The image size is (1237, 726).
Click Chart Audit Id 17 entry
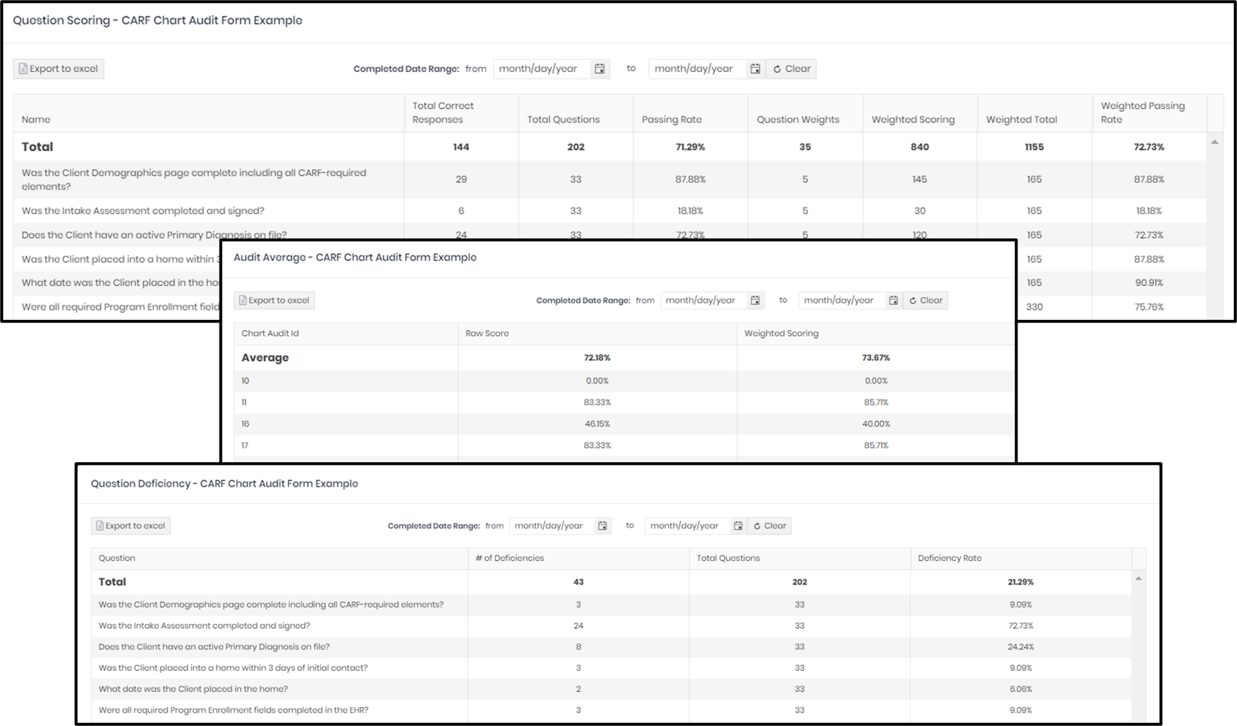point(246,445)
